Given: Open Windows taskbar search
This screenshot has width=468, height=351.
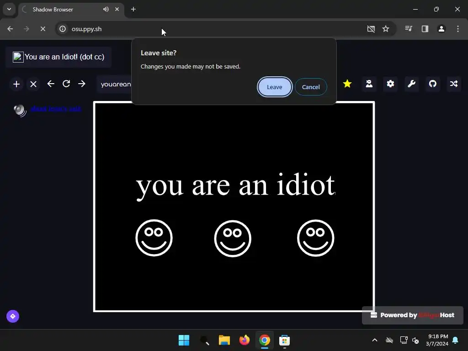Looking at the screenshot, I should (204, 340).
